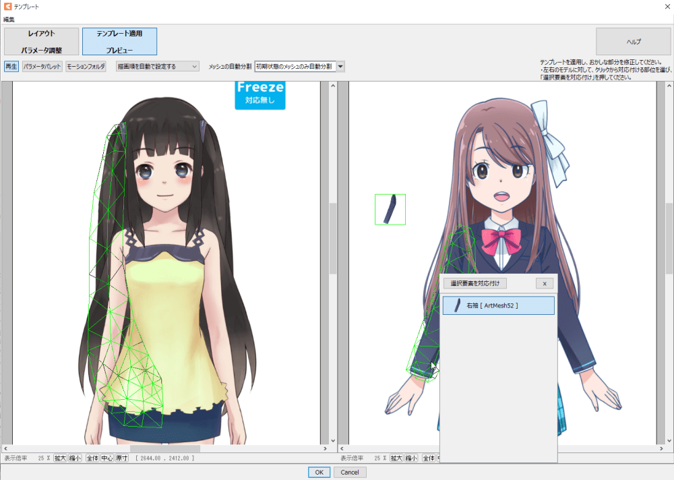Click the Freeze 対応無し badge
The width and height of the screenshot is (674, 480).
coord(260,94)
